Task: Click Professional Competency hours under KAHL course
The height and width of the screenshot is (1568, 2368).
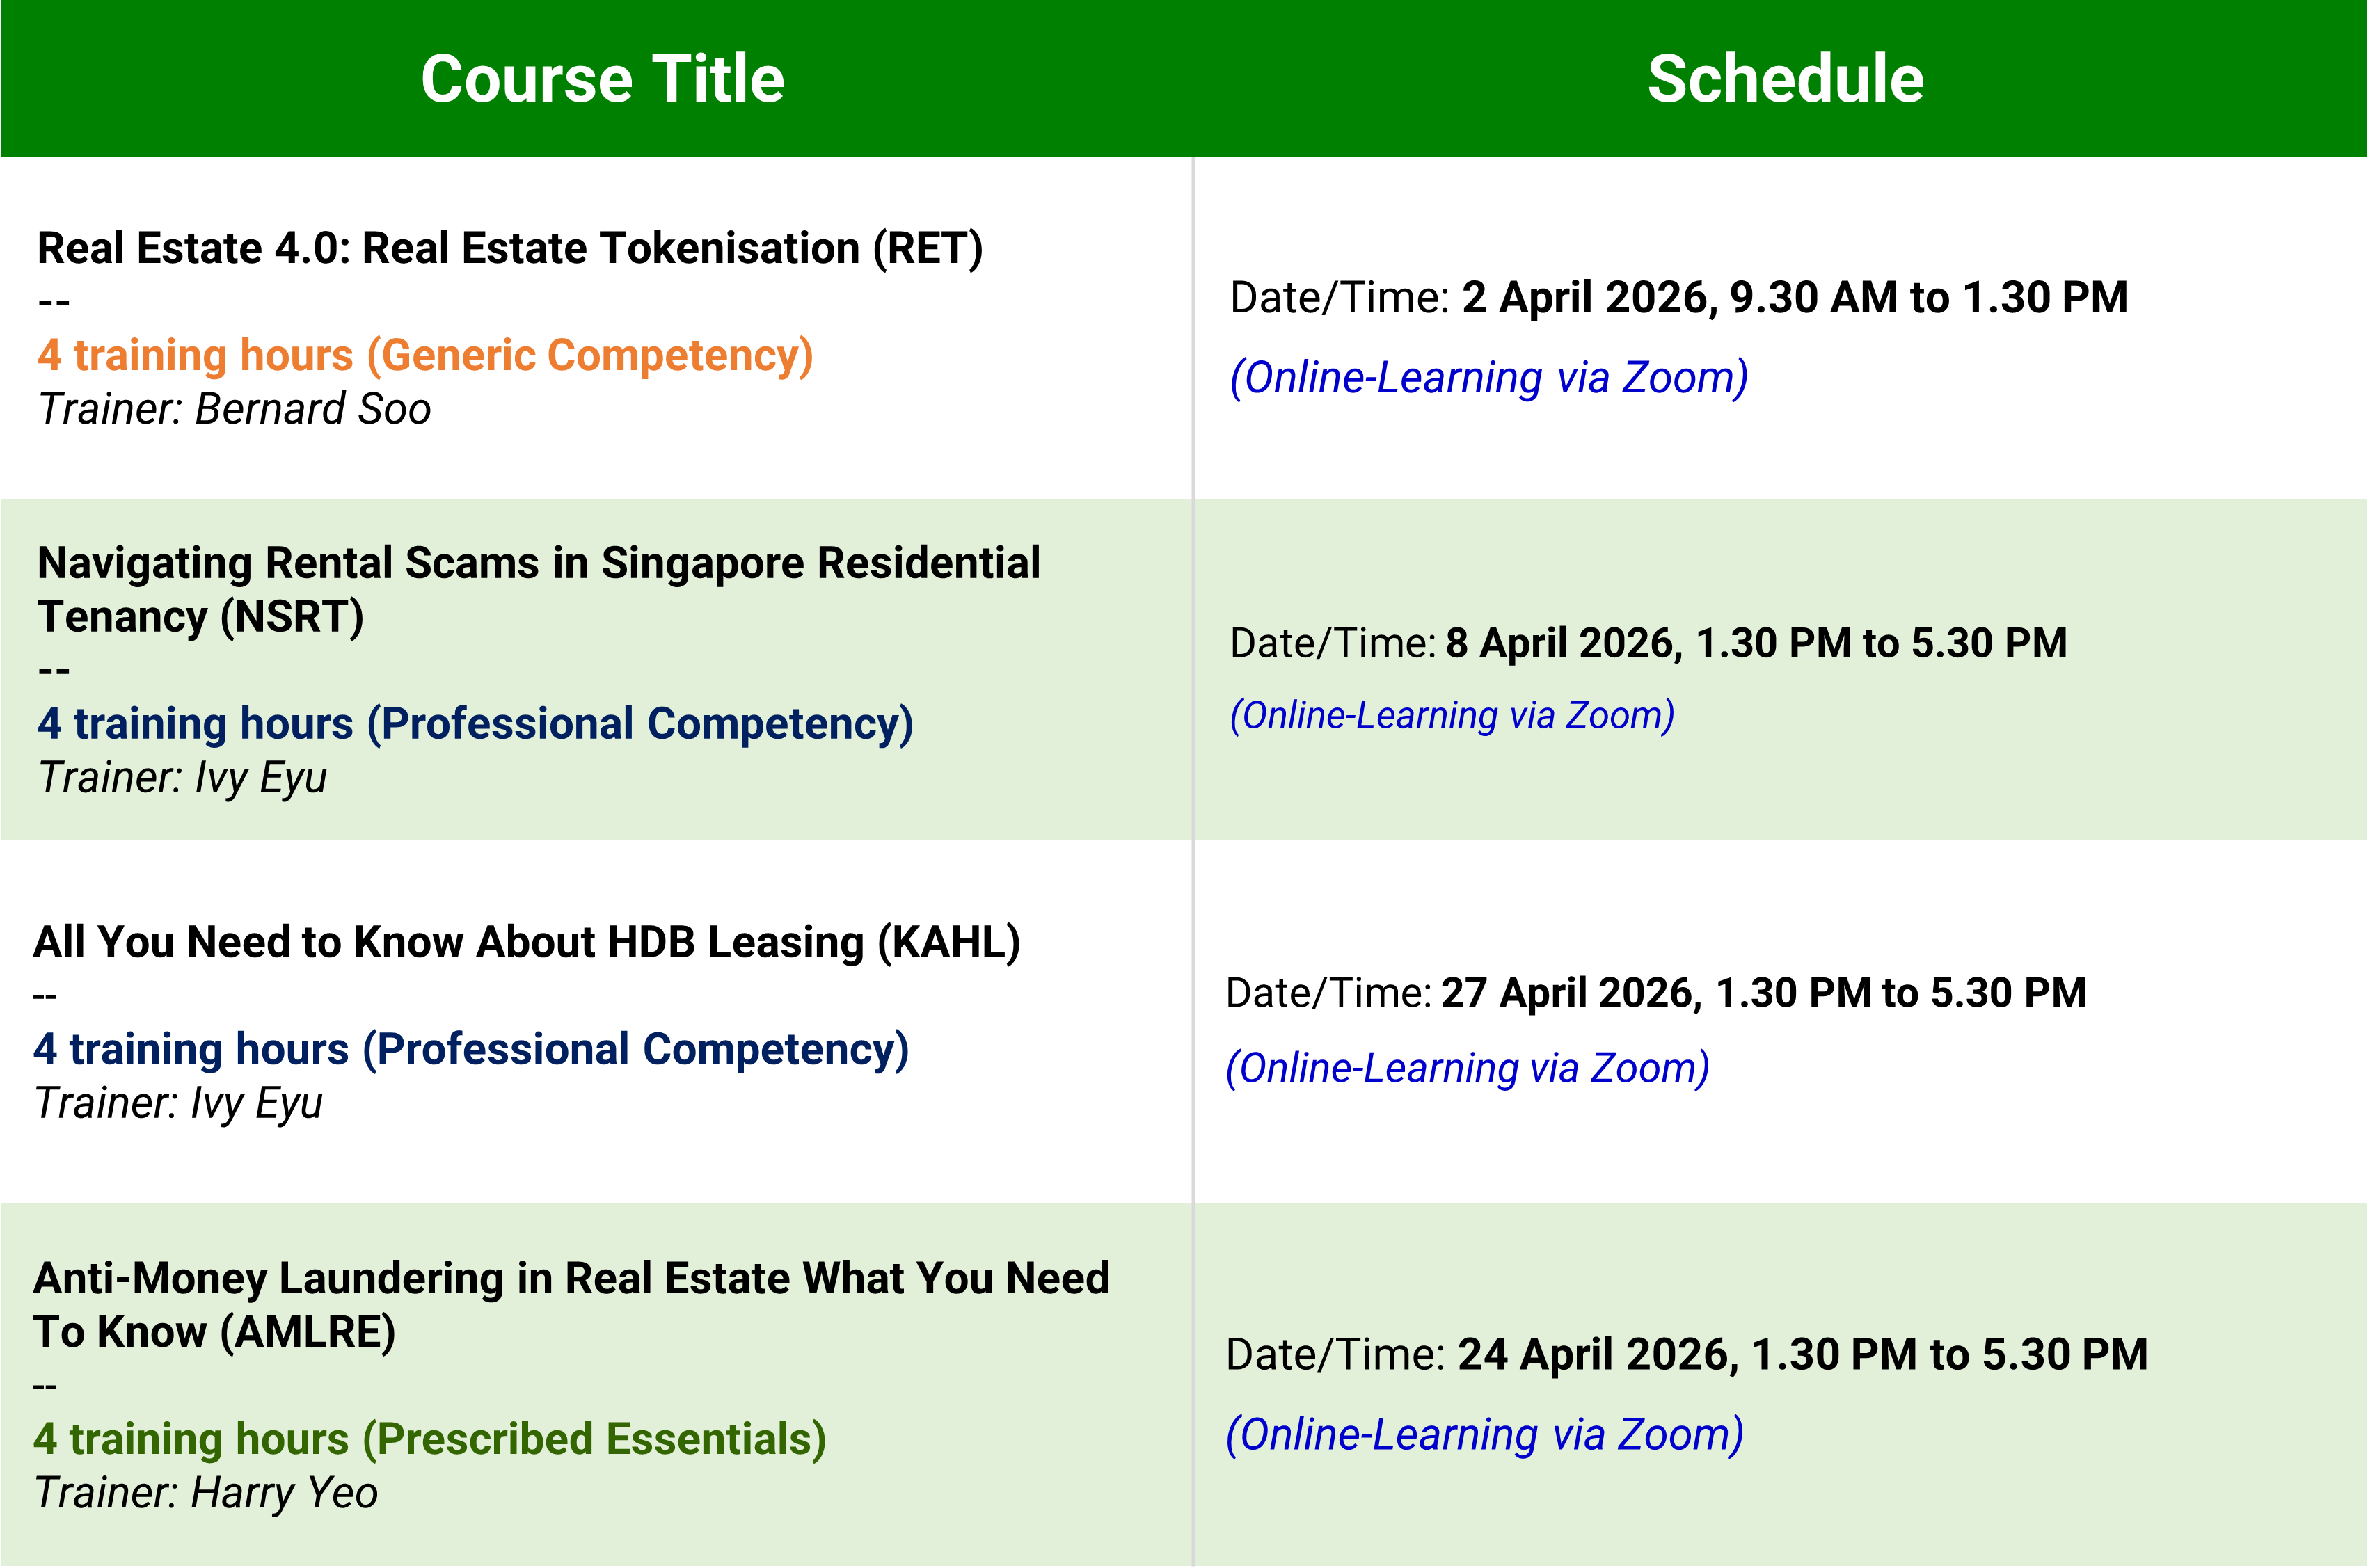Action: click(471, 1049)
